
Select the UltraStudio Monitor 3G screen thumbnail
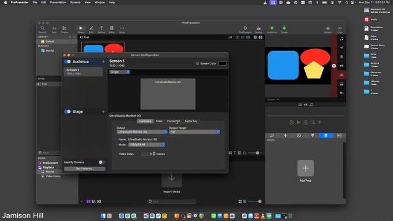(168, 94)
